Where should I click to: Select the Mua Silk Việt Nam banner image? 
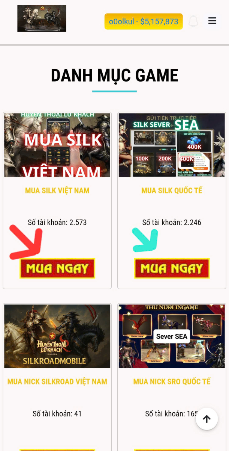click(x=57, y=145)
